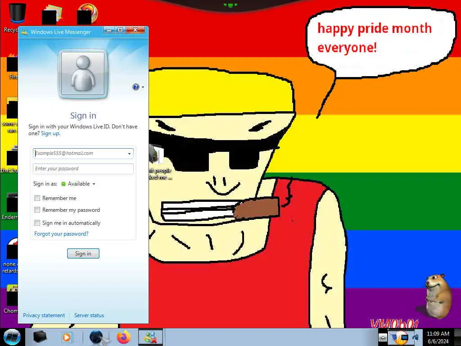Open the black folder taskbar icon
Viewport: 461px width, 346px height.
(40, 337)
